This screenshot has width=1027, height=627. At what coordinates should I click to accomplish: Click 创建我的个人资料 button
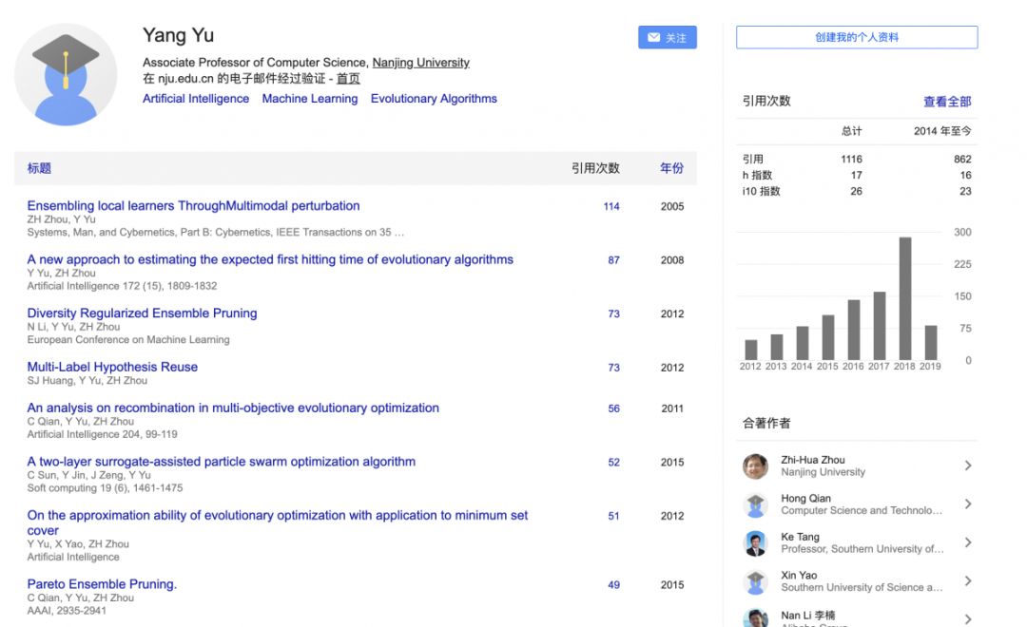[x=856, y=38]
